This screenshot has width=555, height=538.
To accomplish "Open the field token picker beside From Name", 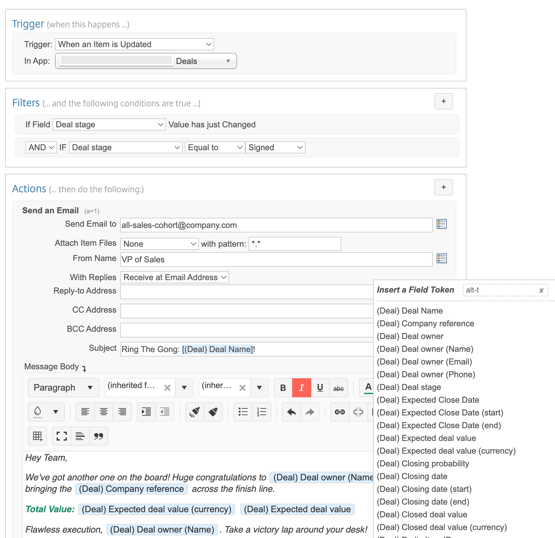I will (x=442, y=258).
